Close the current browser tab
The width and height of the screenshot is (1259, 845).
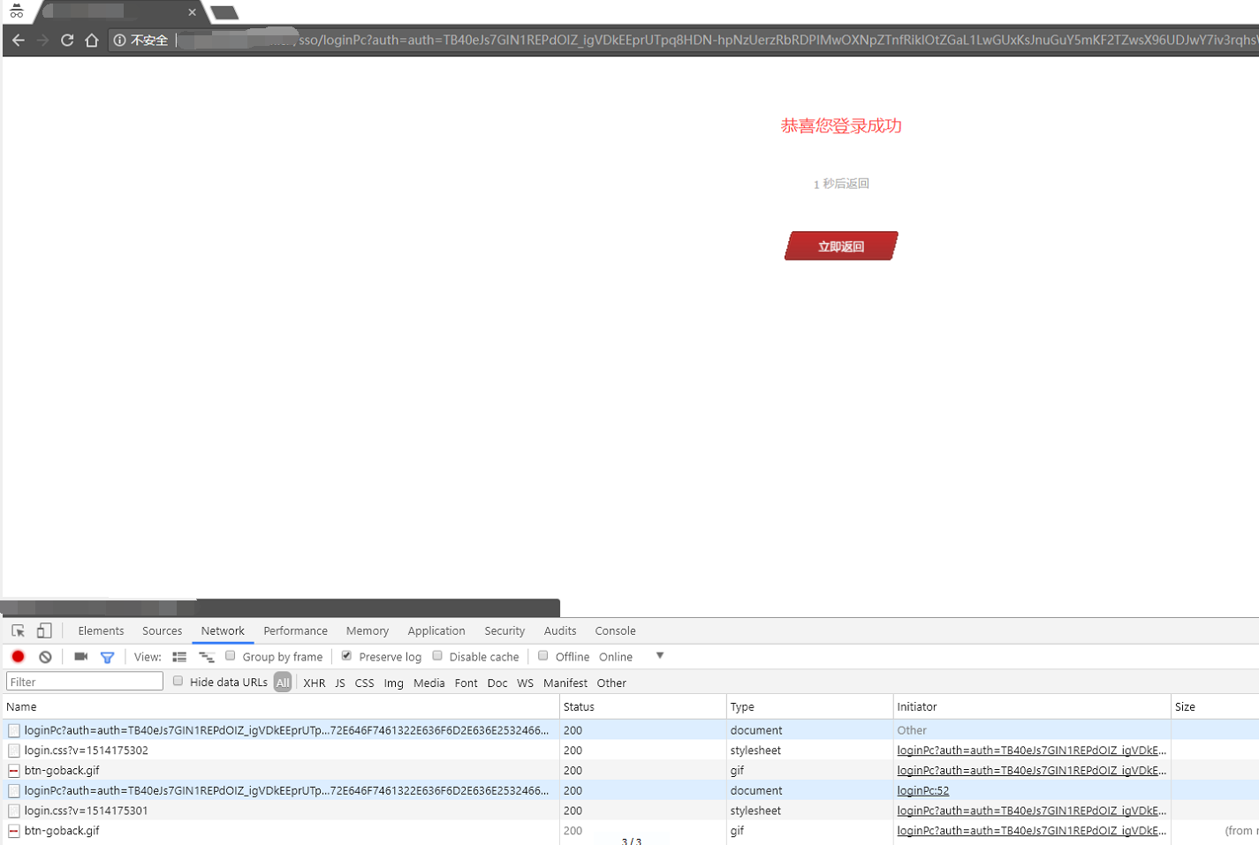[192, 12]
